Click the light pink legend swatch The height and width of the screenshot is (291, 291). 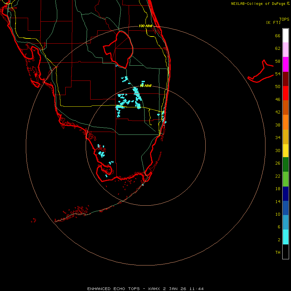pyautogui.click(x=286, y=49)
